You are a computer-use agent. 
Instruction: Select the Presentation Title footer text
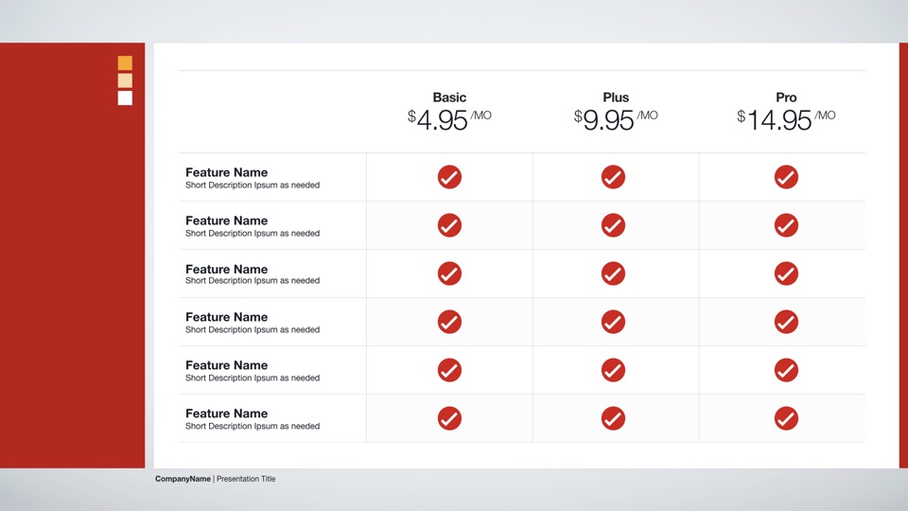coord(246,479)
